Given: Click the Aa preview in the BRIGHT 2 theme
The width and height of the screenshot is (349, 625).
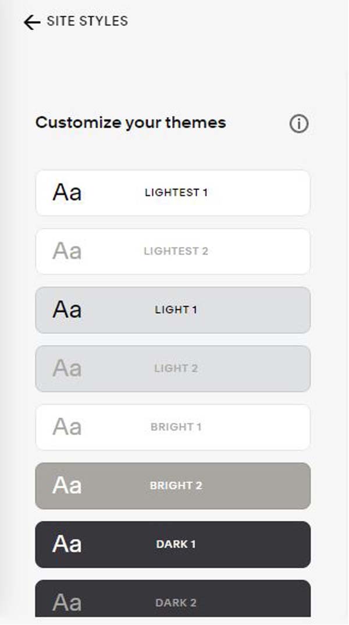Looking at the screenshot, I should click(67, 486).
